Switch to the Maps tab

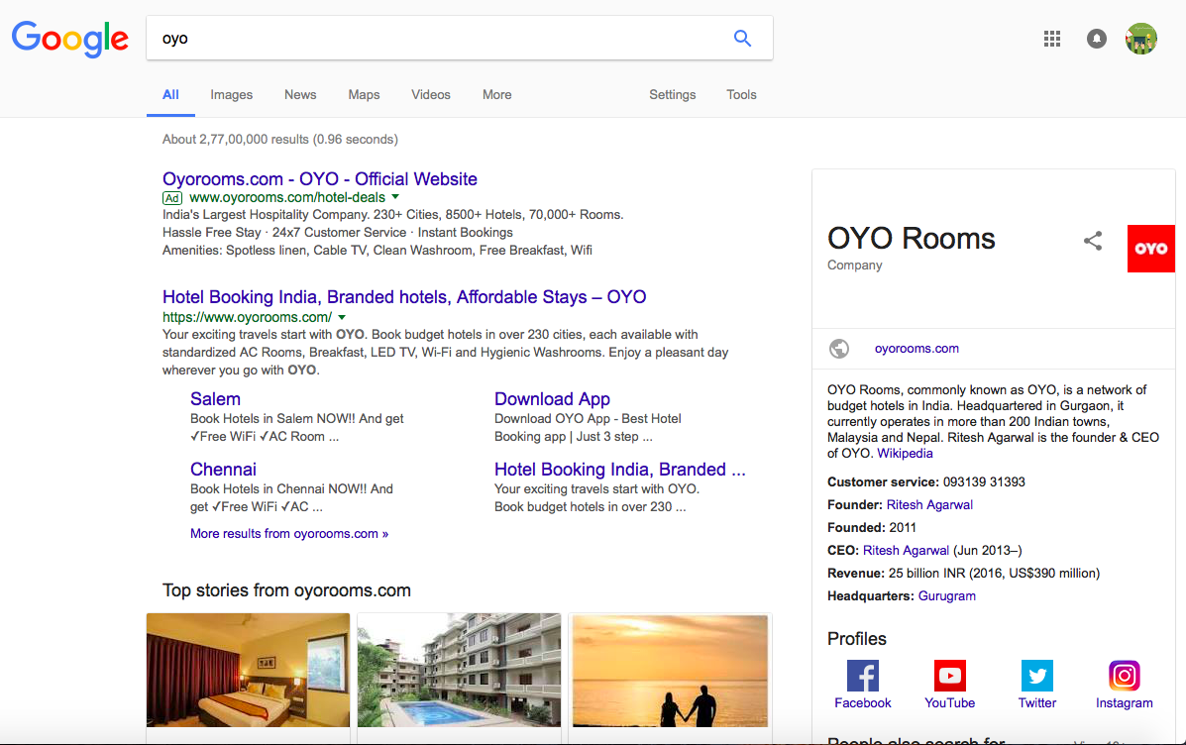point(364,94)
